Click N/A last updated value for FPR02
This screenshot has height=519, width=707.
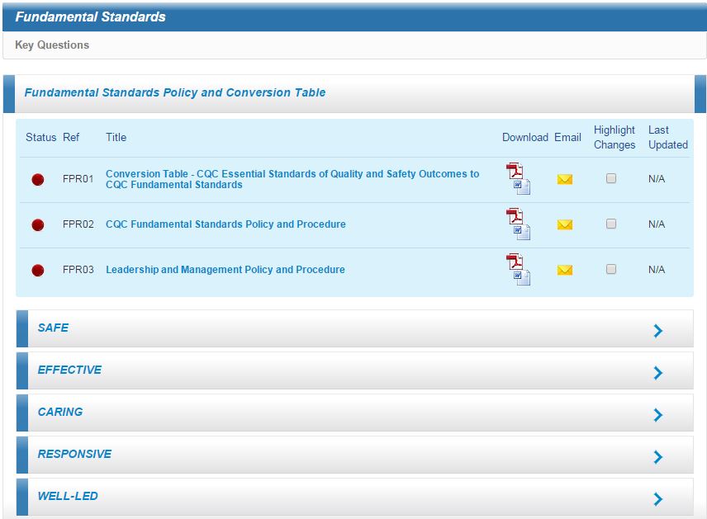pyautogui.click(x=657, y=224)
